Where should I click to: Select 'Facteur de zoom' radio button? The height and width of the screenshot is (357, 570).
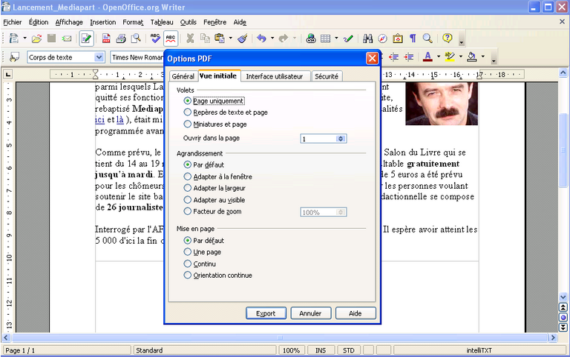(x=187, y=211)
